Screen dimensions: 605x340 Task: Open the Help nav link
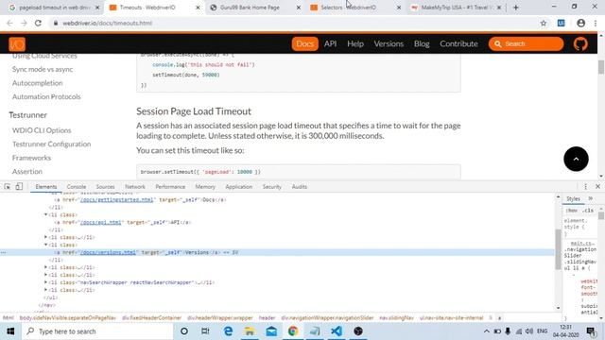pyautogui.click(x=355, y=44)
